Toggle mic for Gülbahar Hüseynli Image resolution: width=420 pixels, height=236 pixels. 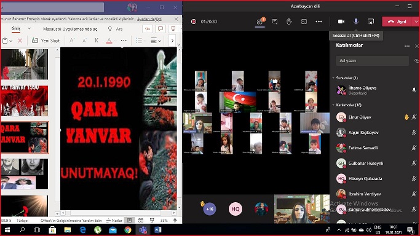(x=414, y=163)
